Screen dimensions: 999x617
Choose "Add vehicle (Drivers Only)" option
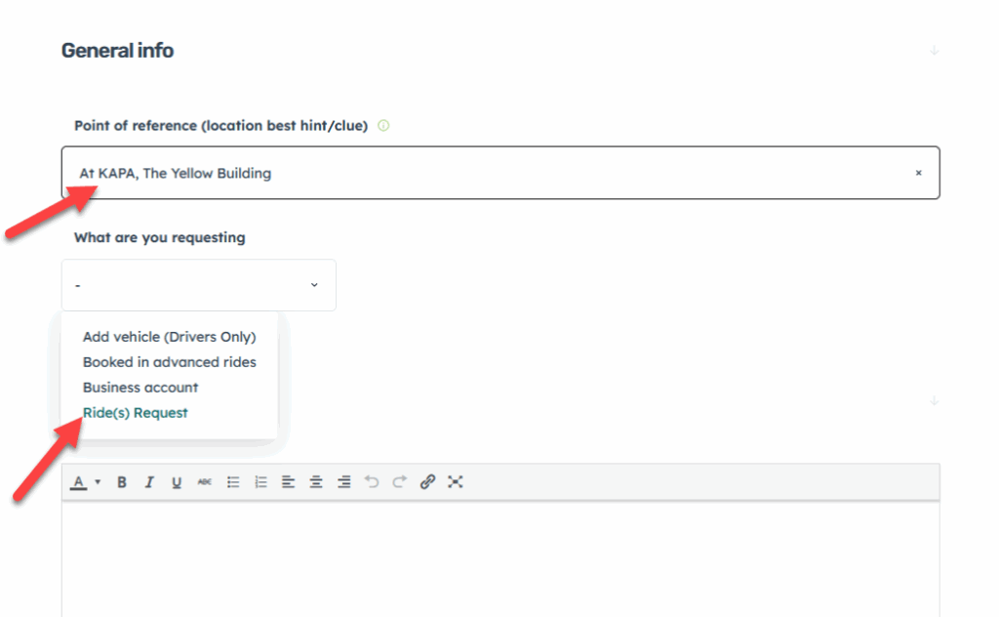coord(169,337)
